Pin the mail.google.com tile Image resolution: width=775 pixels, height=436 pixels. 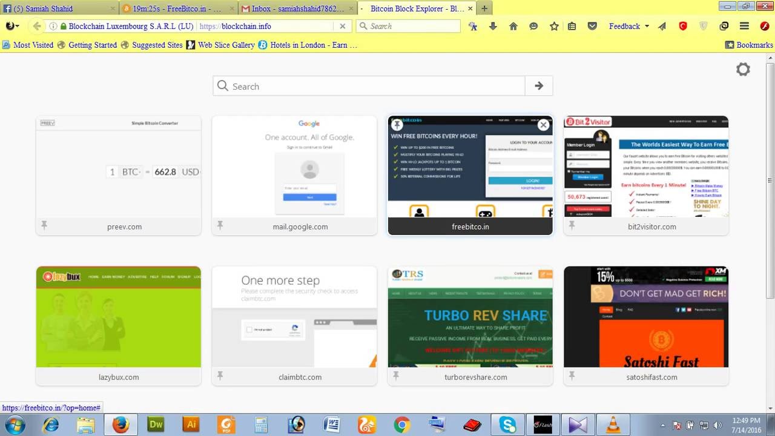[220, 225]
